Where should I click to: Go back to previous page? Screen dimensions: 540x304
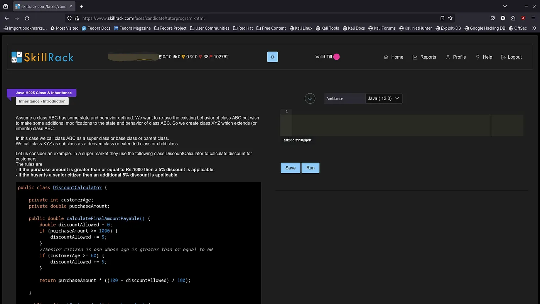pyautogui.click(x=7, y=18)
